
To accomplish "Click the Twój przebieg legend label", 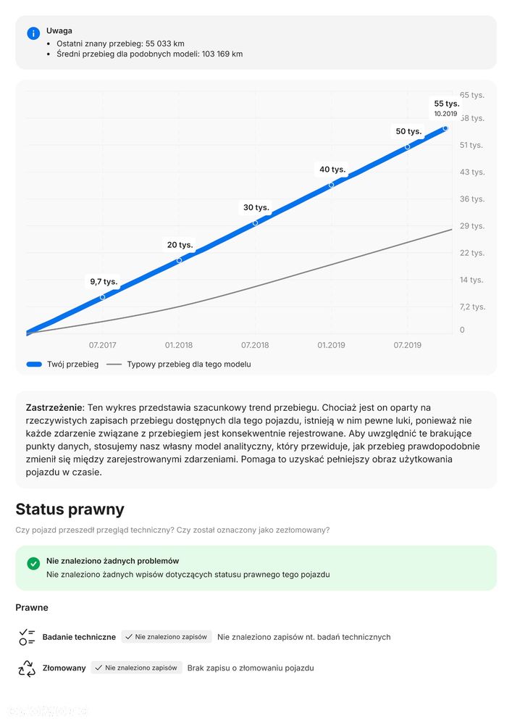I will 73,365.
